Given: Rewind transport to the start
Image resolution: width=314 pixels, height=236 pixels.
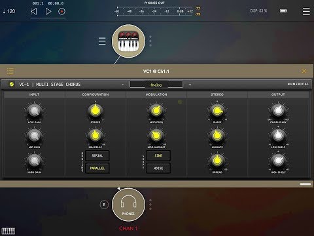Looking at the screenshot, I should click(33, 11).
